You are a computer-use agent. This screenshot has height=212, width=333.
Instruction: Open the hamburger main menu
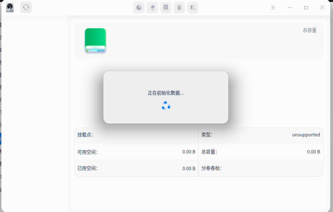coord(273,8)
